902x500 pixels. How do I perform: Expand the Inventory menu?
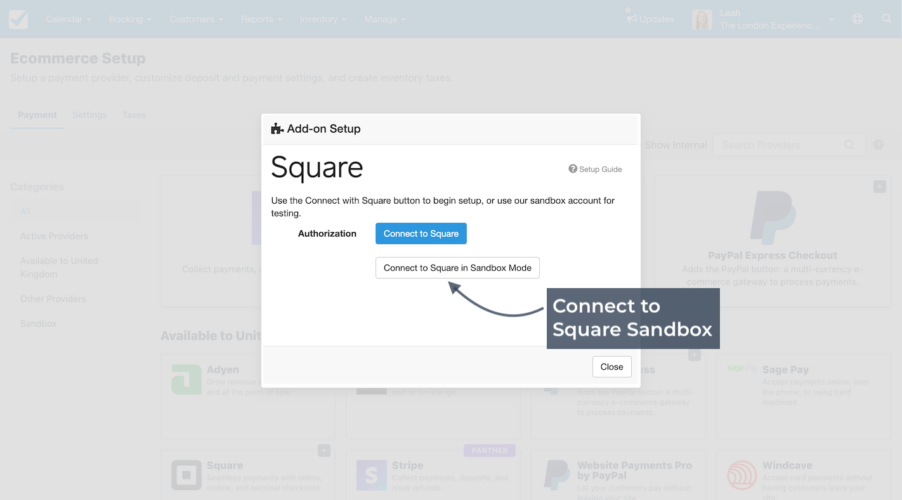[323, 19]
